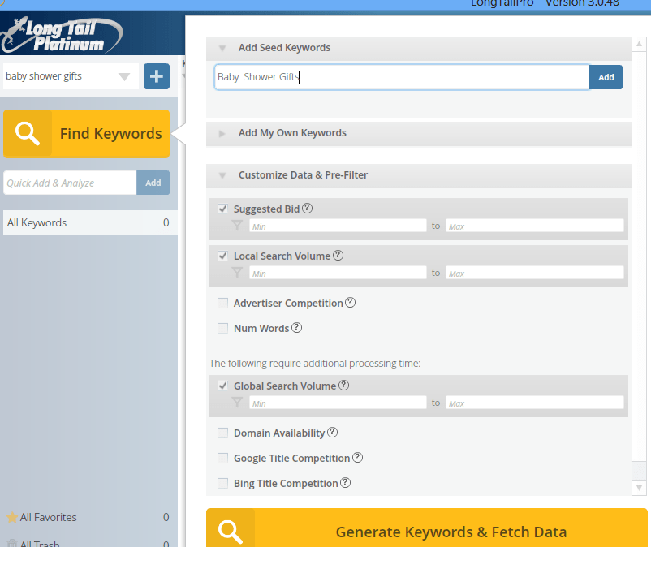This screenshot has width=651, height=573.
Task: Add a new project with plus icon
Action: [x=157, y=76]
